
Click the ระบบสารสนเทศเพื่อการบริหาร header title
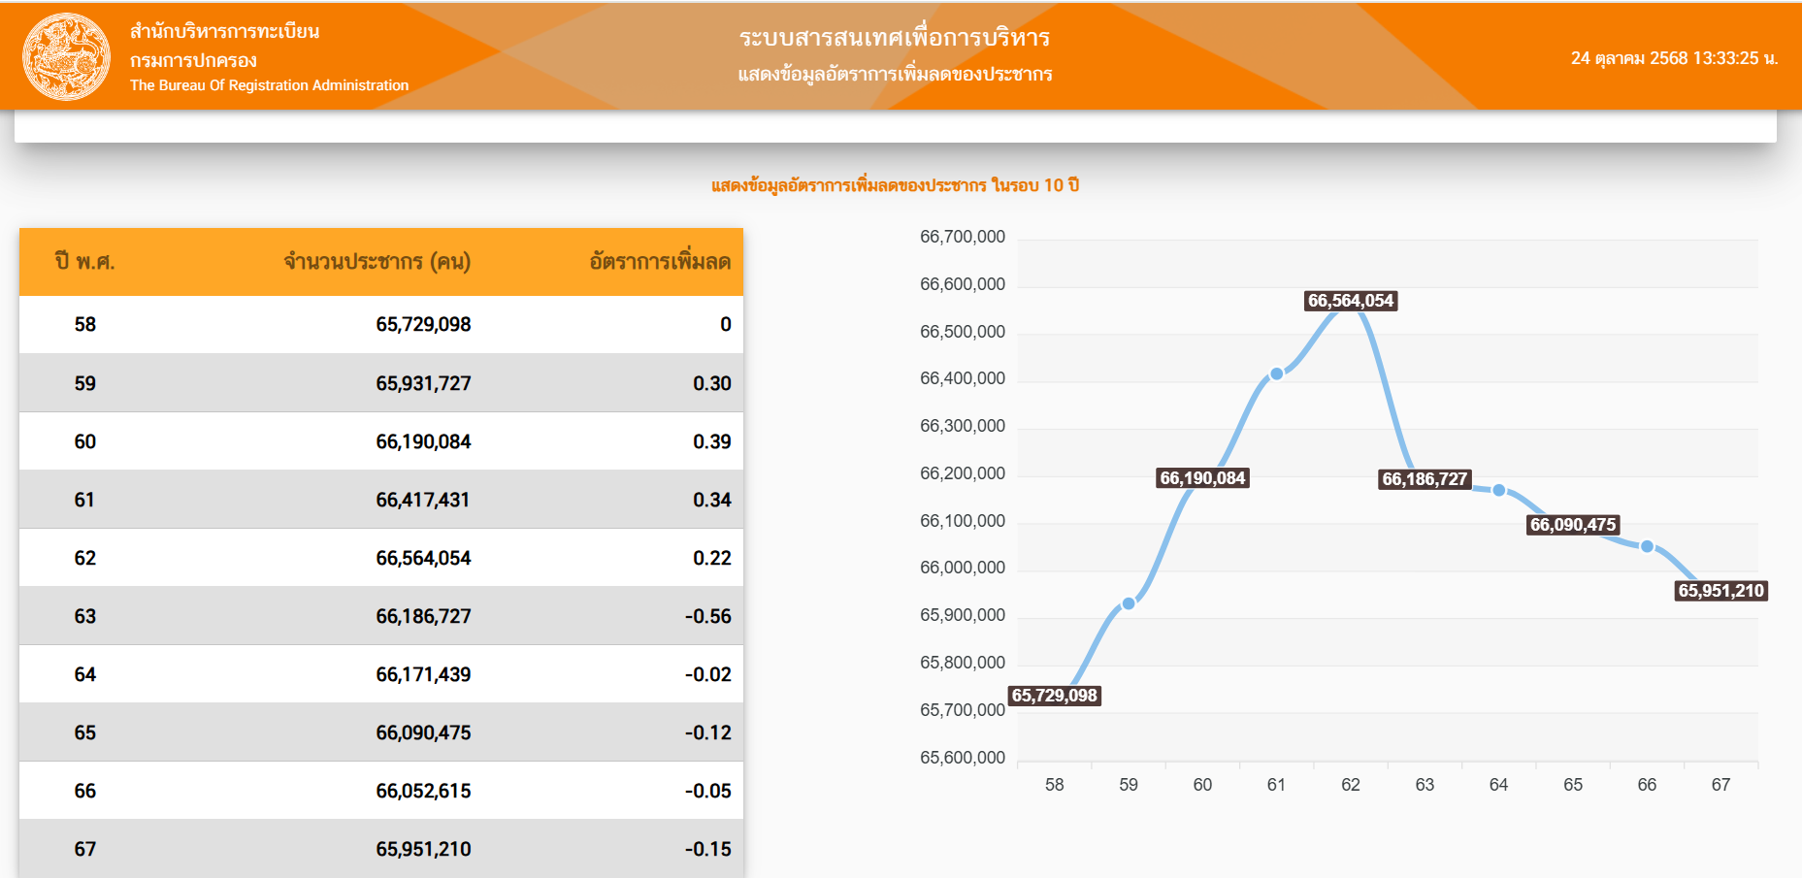[894, 38]
